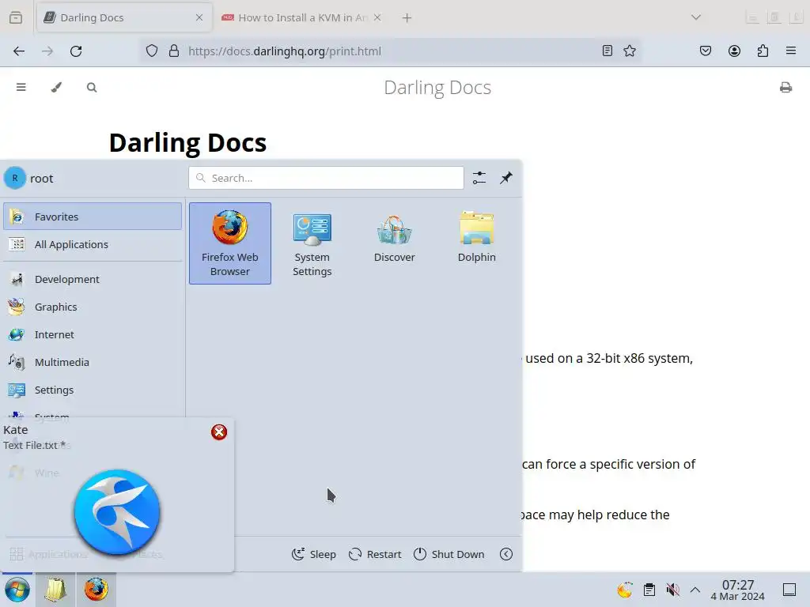Open the docs search icon

pos(92,87)
